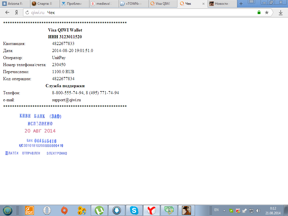288x216 pixels.
Task: Show hidden tray icons arrow
Action: [224, 211]
